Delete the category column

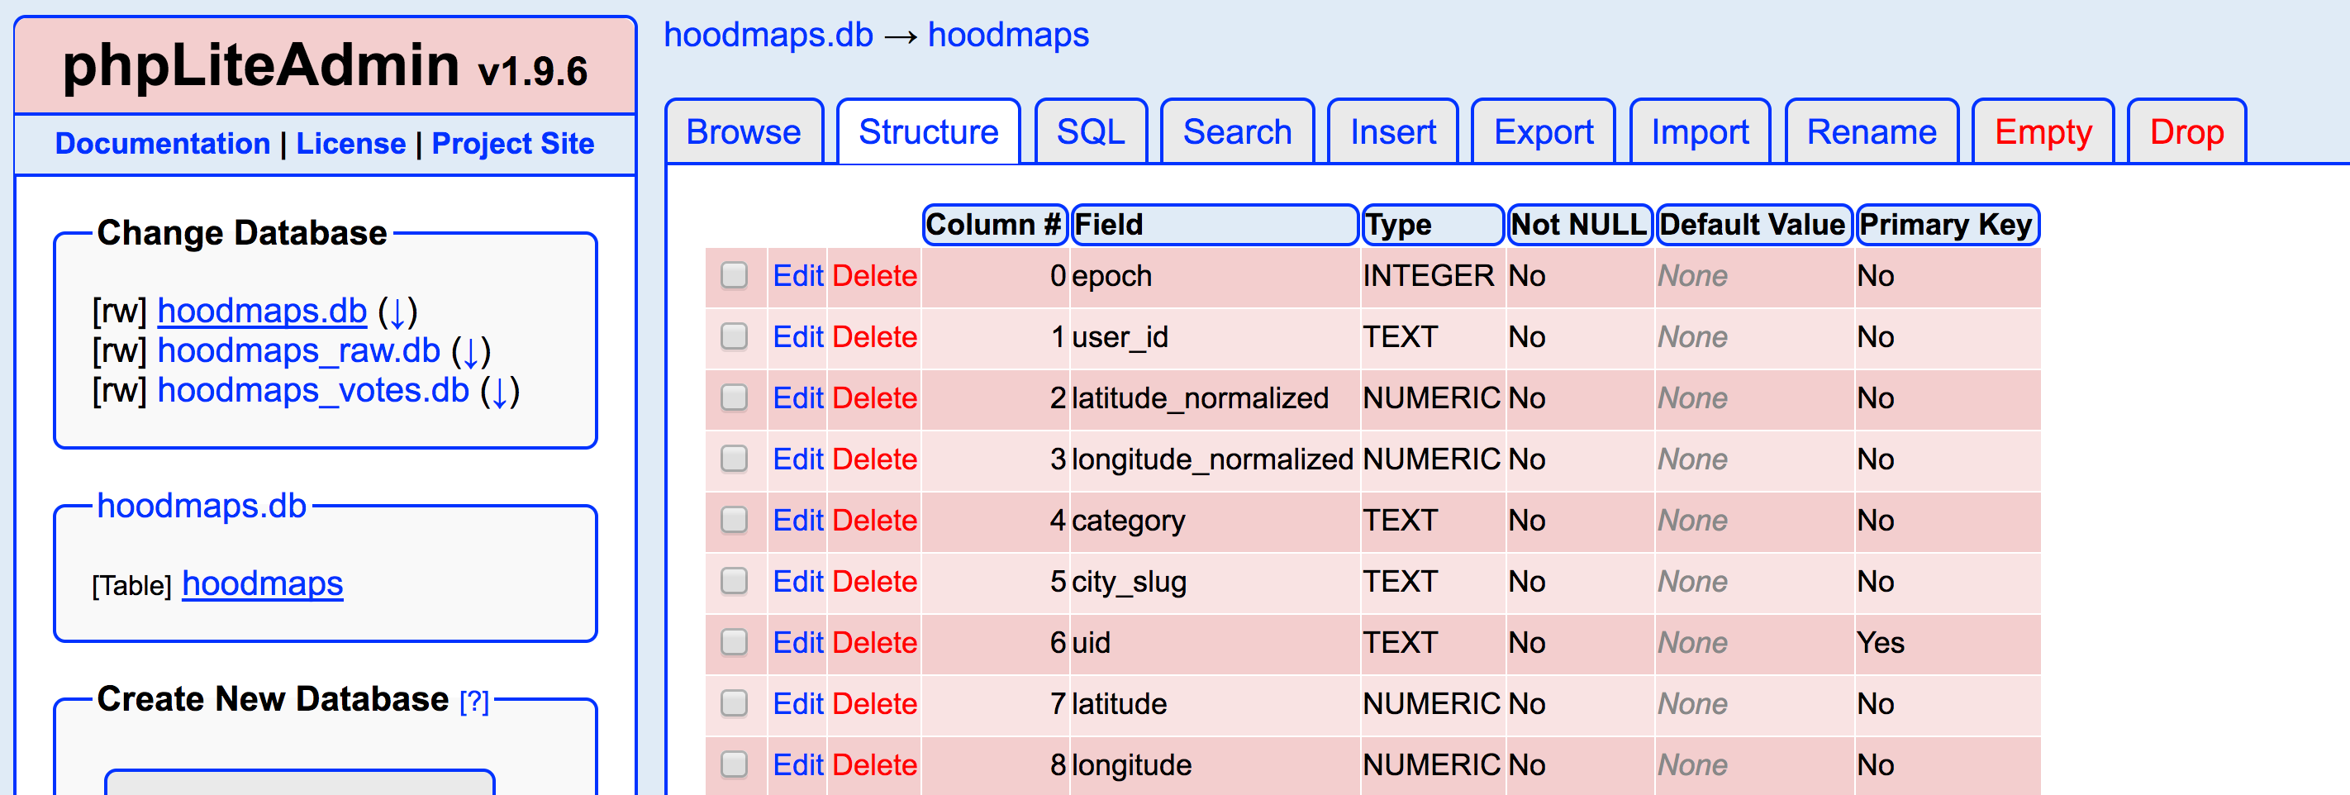click(875, 521)
